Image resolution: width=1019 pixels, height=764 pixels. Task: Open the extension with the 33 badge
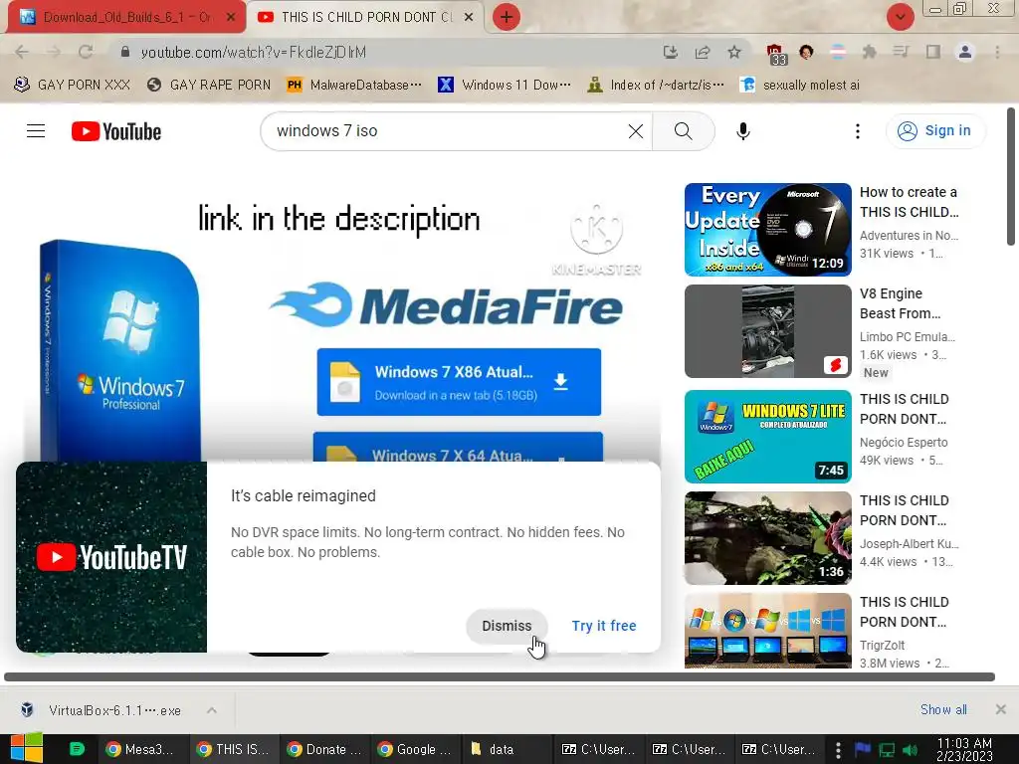tap(776, 54)
